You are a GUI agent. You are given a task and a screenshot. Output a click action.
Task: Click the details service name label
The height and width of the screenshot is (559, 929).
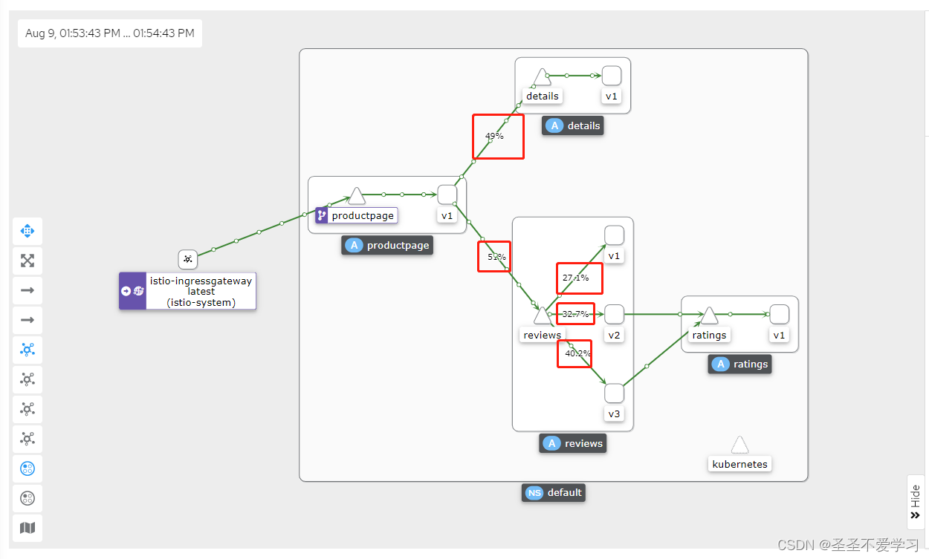tap(543, 96)
